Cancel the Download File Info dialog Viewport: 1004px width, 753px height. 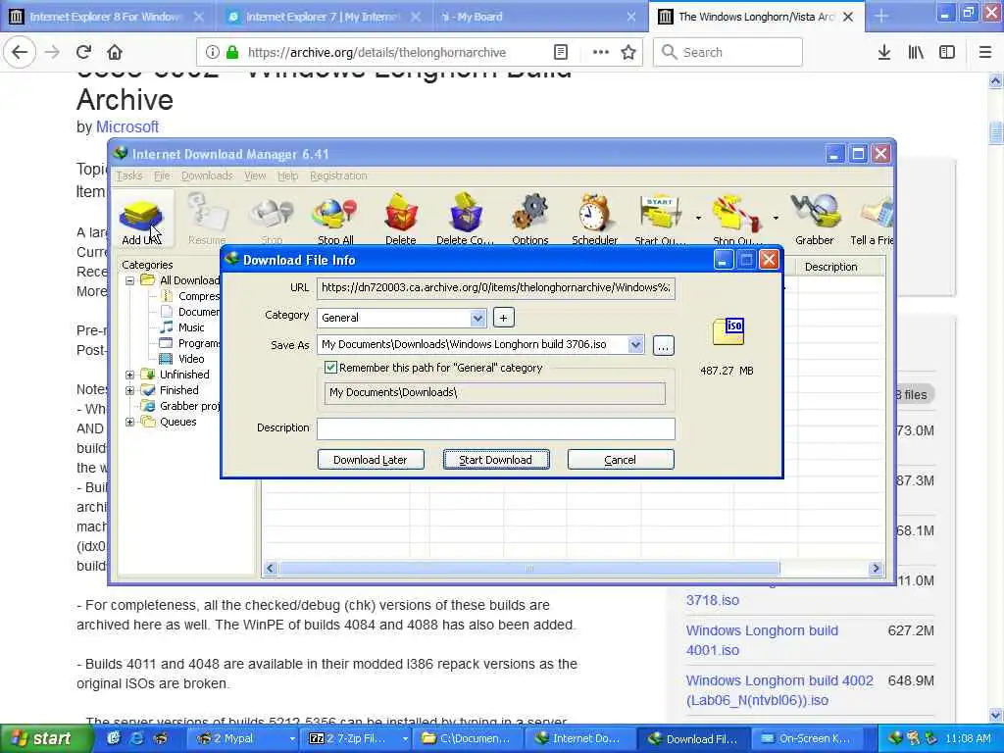tap(620, 460)
